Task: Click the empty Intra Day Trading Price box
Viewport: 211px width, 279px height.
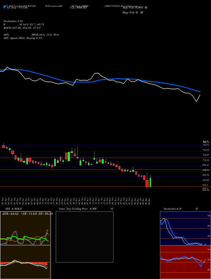Action: tap(84, 237)
